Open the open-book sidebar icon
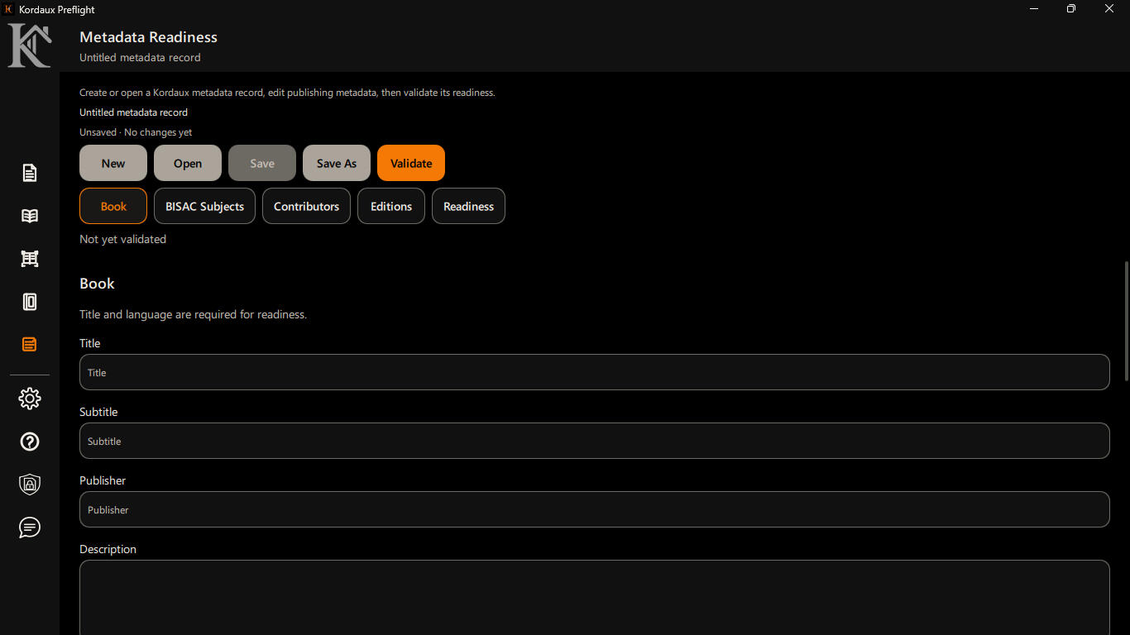This screenshot has height=635, width=1130. 30,216
